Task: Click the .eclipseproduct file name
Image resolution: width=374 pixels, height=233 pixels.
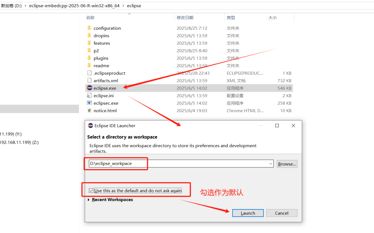Action: click(x=109, y=73)
